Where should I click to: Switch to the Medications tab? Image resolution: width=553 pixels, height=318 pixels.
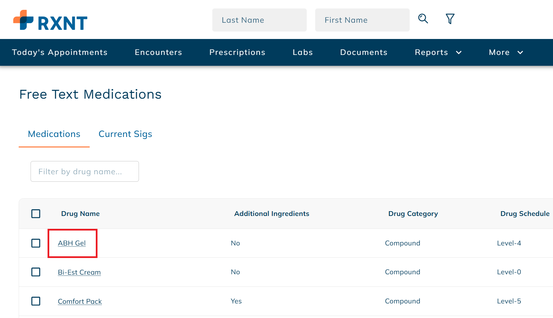pos(54,134)
